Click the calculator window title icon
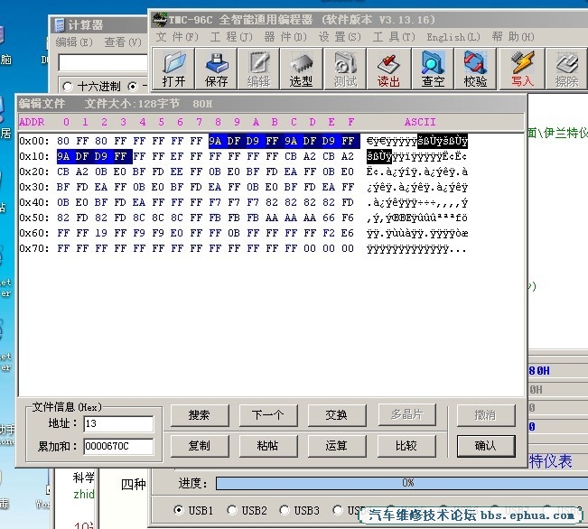The width and height of the screenshot is (588, 529). tap(60, 25)
